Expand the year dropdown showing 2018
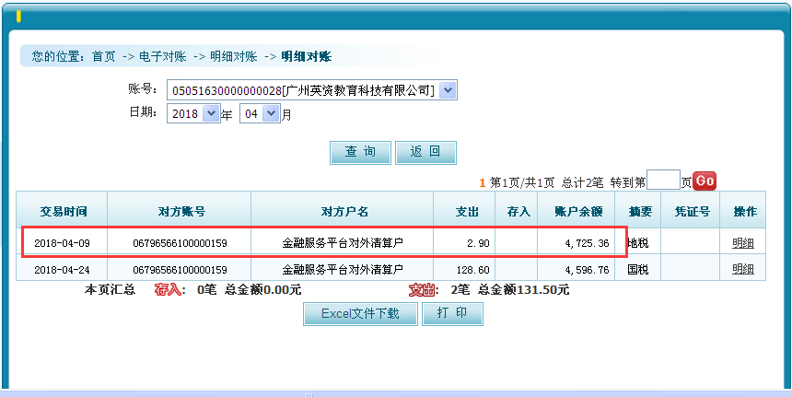This screenshot has width=792, height=397. (210, 114)
